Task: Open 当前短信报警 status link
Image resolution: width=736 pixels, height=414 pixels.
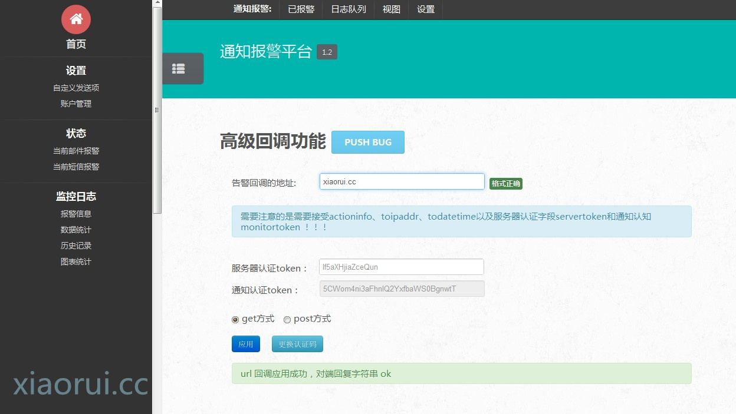Action: (76, 167)
